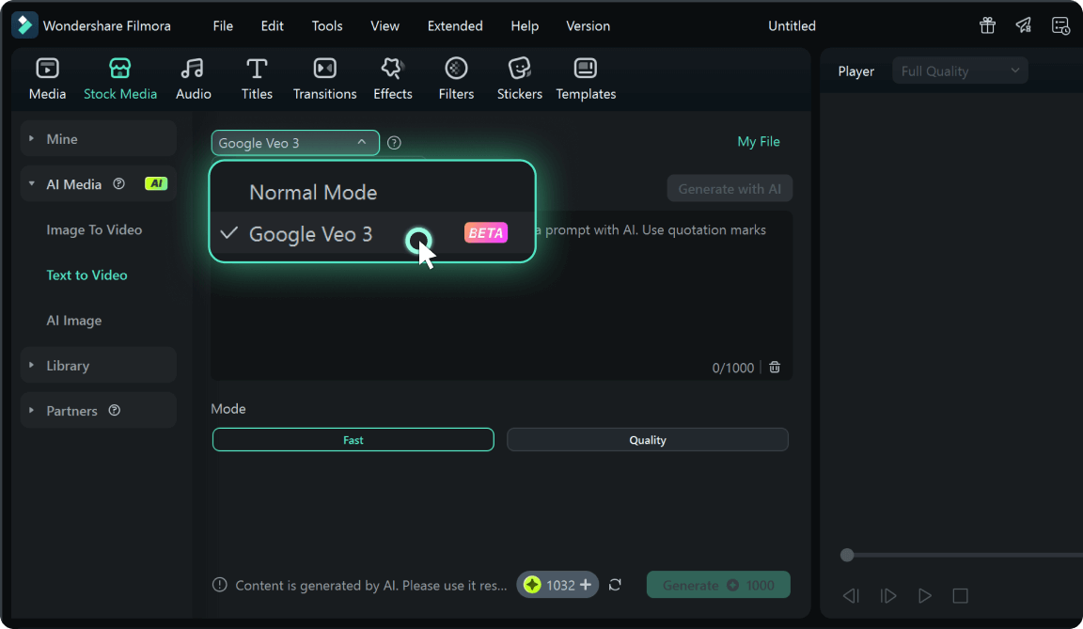The height and width of the screenshot is (629, 1083).
Task: Select the Fast generation mode
Action: pyautogui.click(x=353, y=440)
